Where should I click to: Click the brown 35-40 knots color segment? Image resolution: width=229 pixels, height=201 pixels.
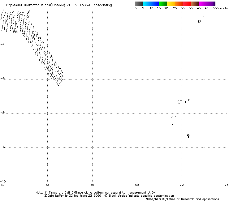(195, 4)
